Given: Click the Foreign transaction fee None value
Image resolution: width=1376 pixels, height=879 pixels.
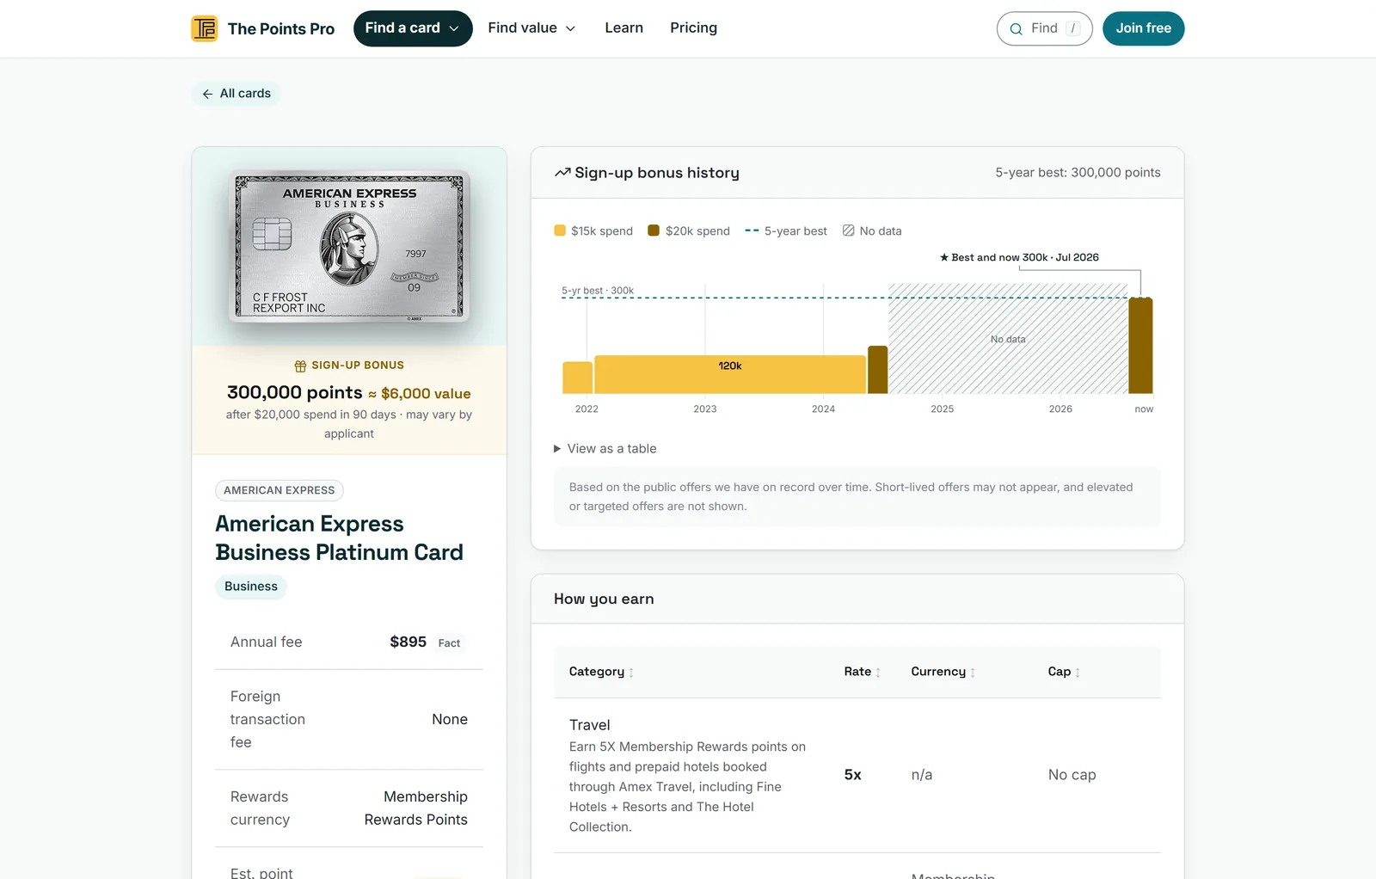Looking at the screenshot, I should point(450,719).
